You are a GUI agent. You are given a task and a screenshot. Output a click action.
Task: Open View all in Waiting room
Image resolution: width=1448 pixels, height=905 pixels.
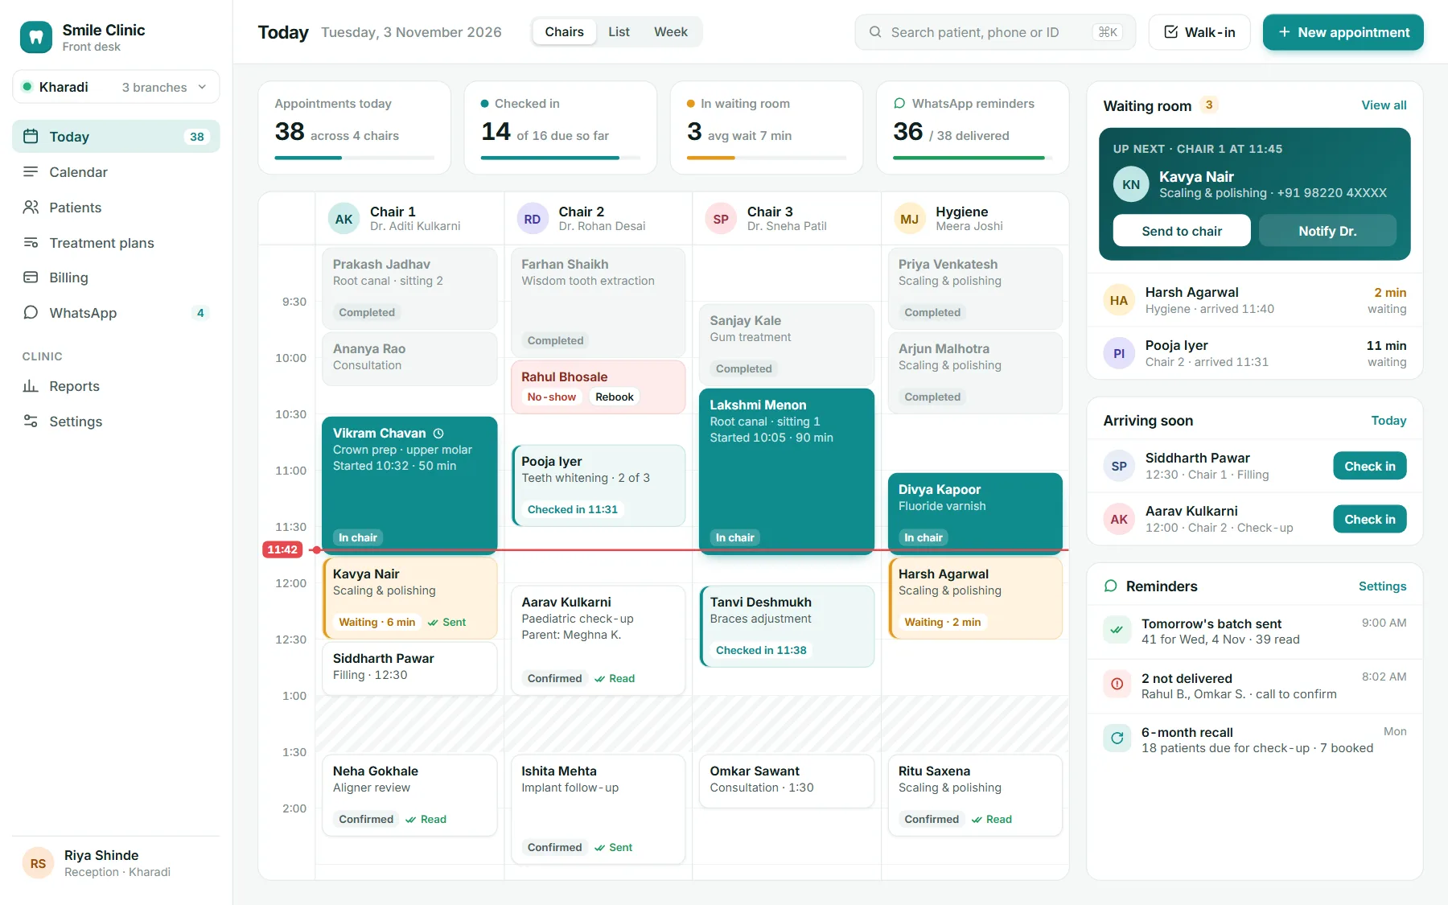tap(1384, 105)
